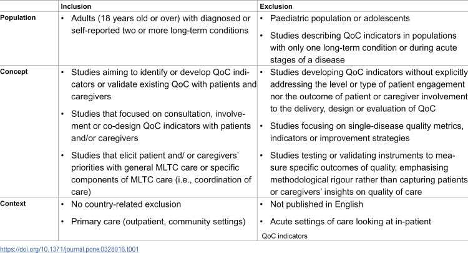Click the small 'QoC indicators' footnote text

[285, 236]
